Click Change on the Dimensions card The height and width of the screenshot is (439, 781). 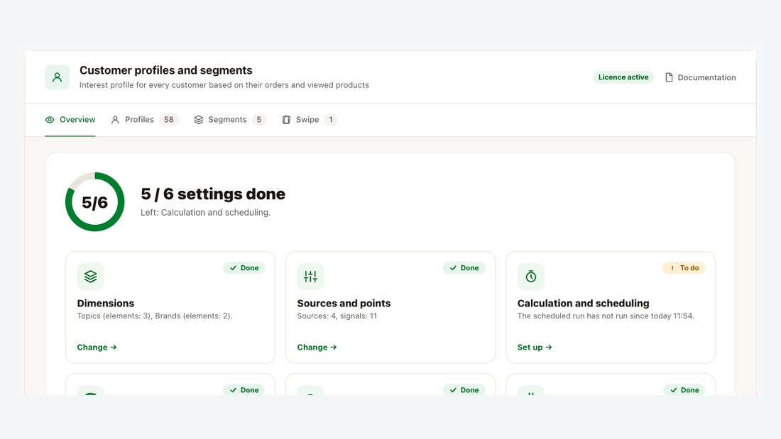point(97,347)
